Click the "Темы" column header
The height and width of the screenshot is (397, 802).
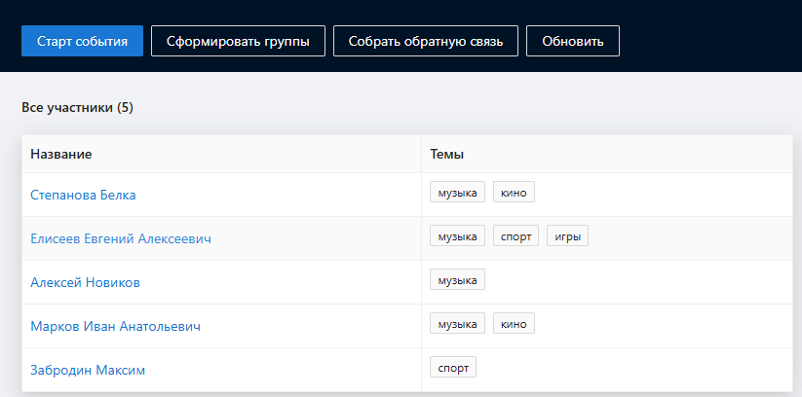coord(446,155)
